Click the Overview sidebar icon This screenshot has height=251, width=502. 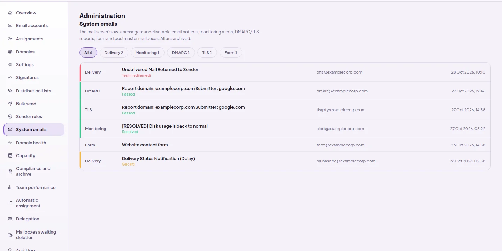10,13
